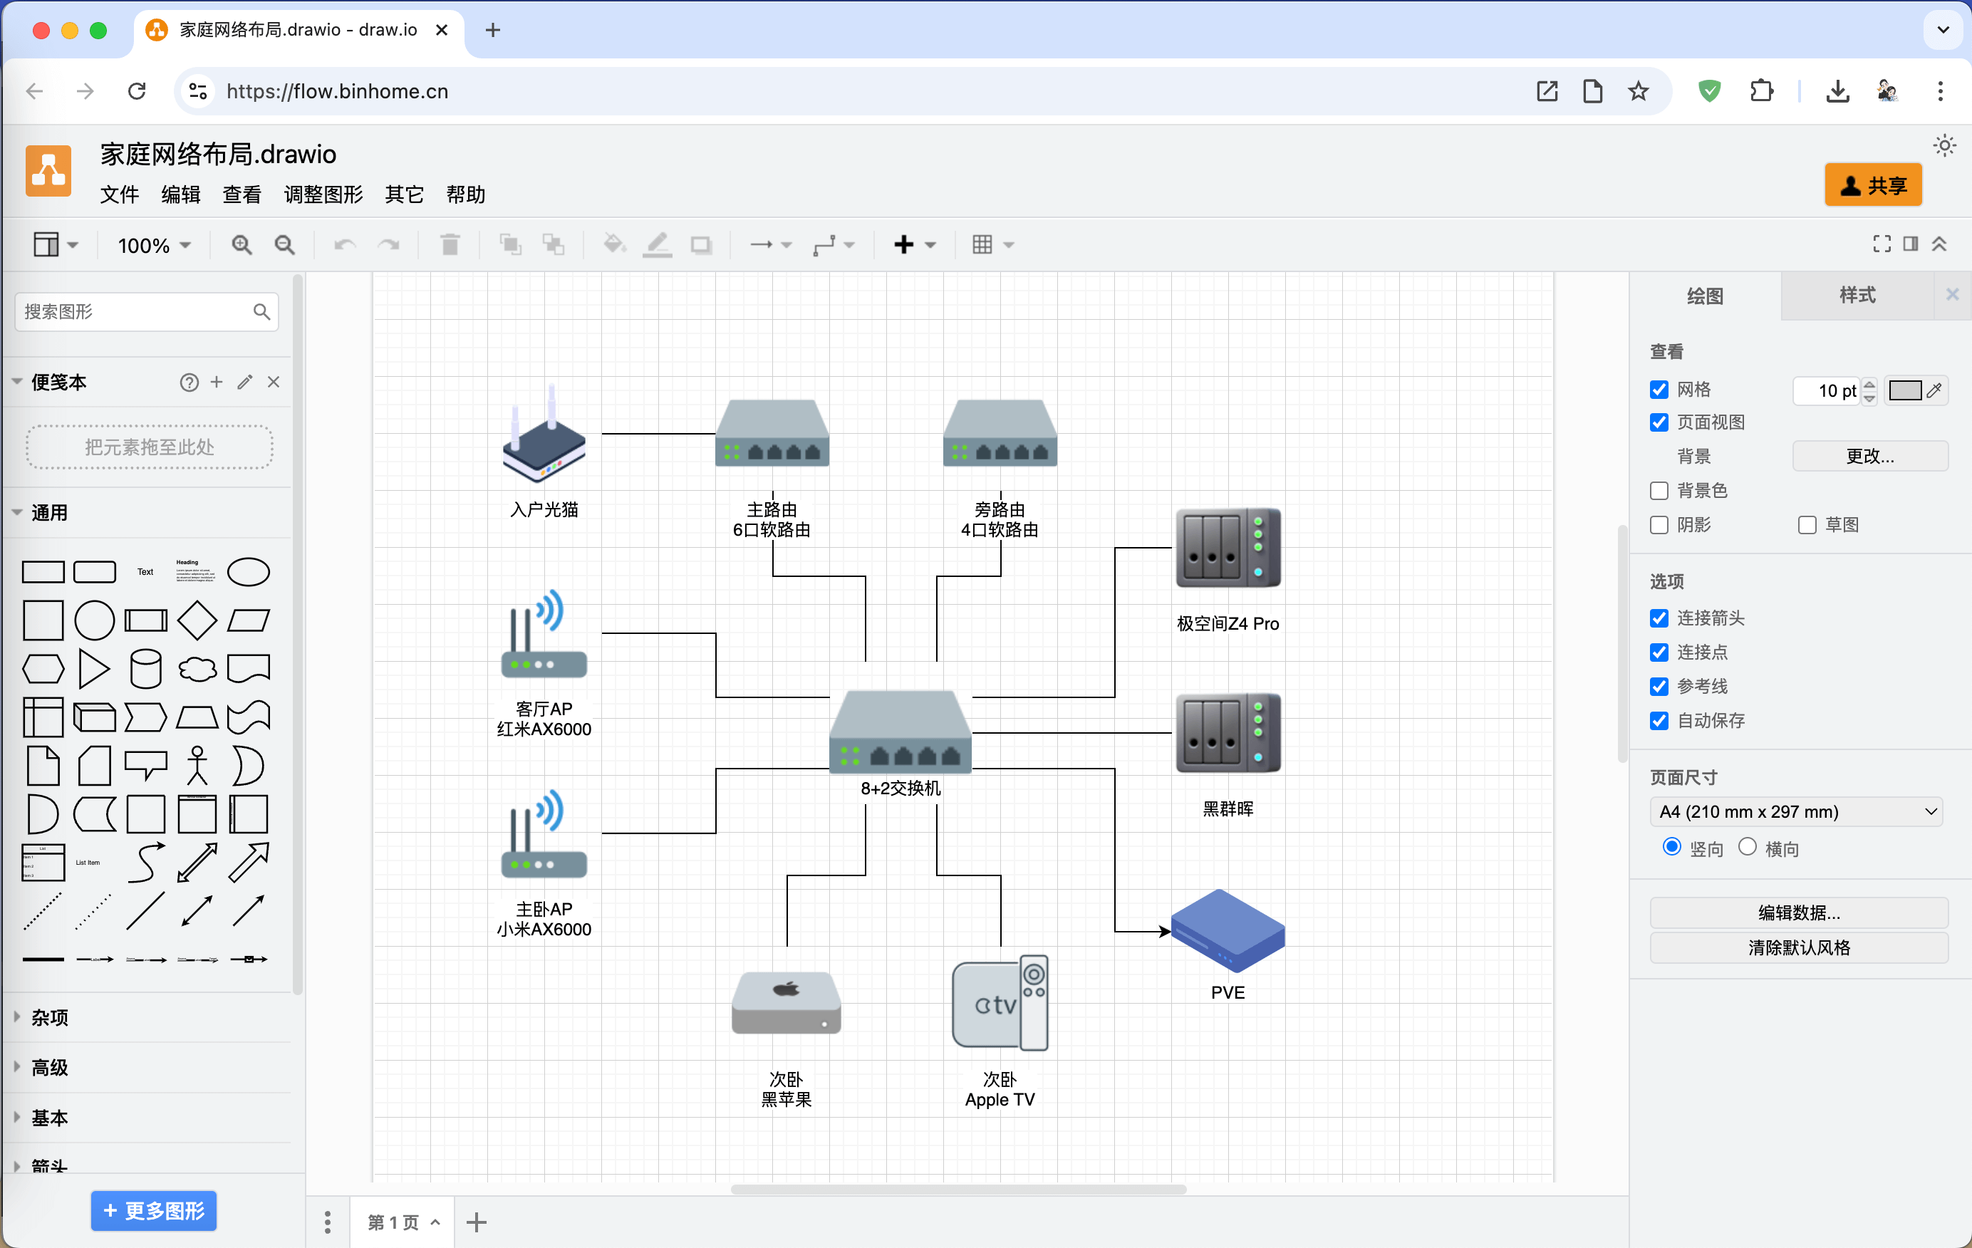Enable the sketch (草图) checkbox
This screenshot has width=1972, height=1248.
click(x=1807, y=525)
